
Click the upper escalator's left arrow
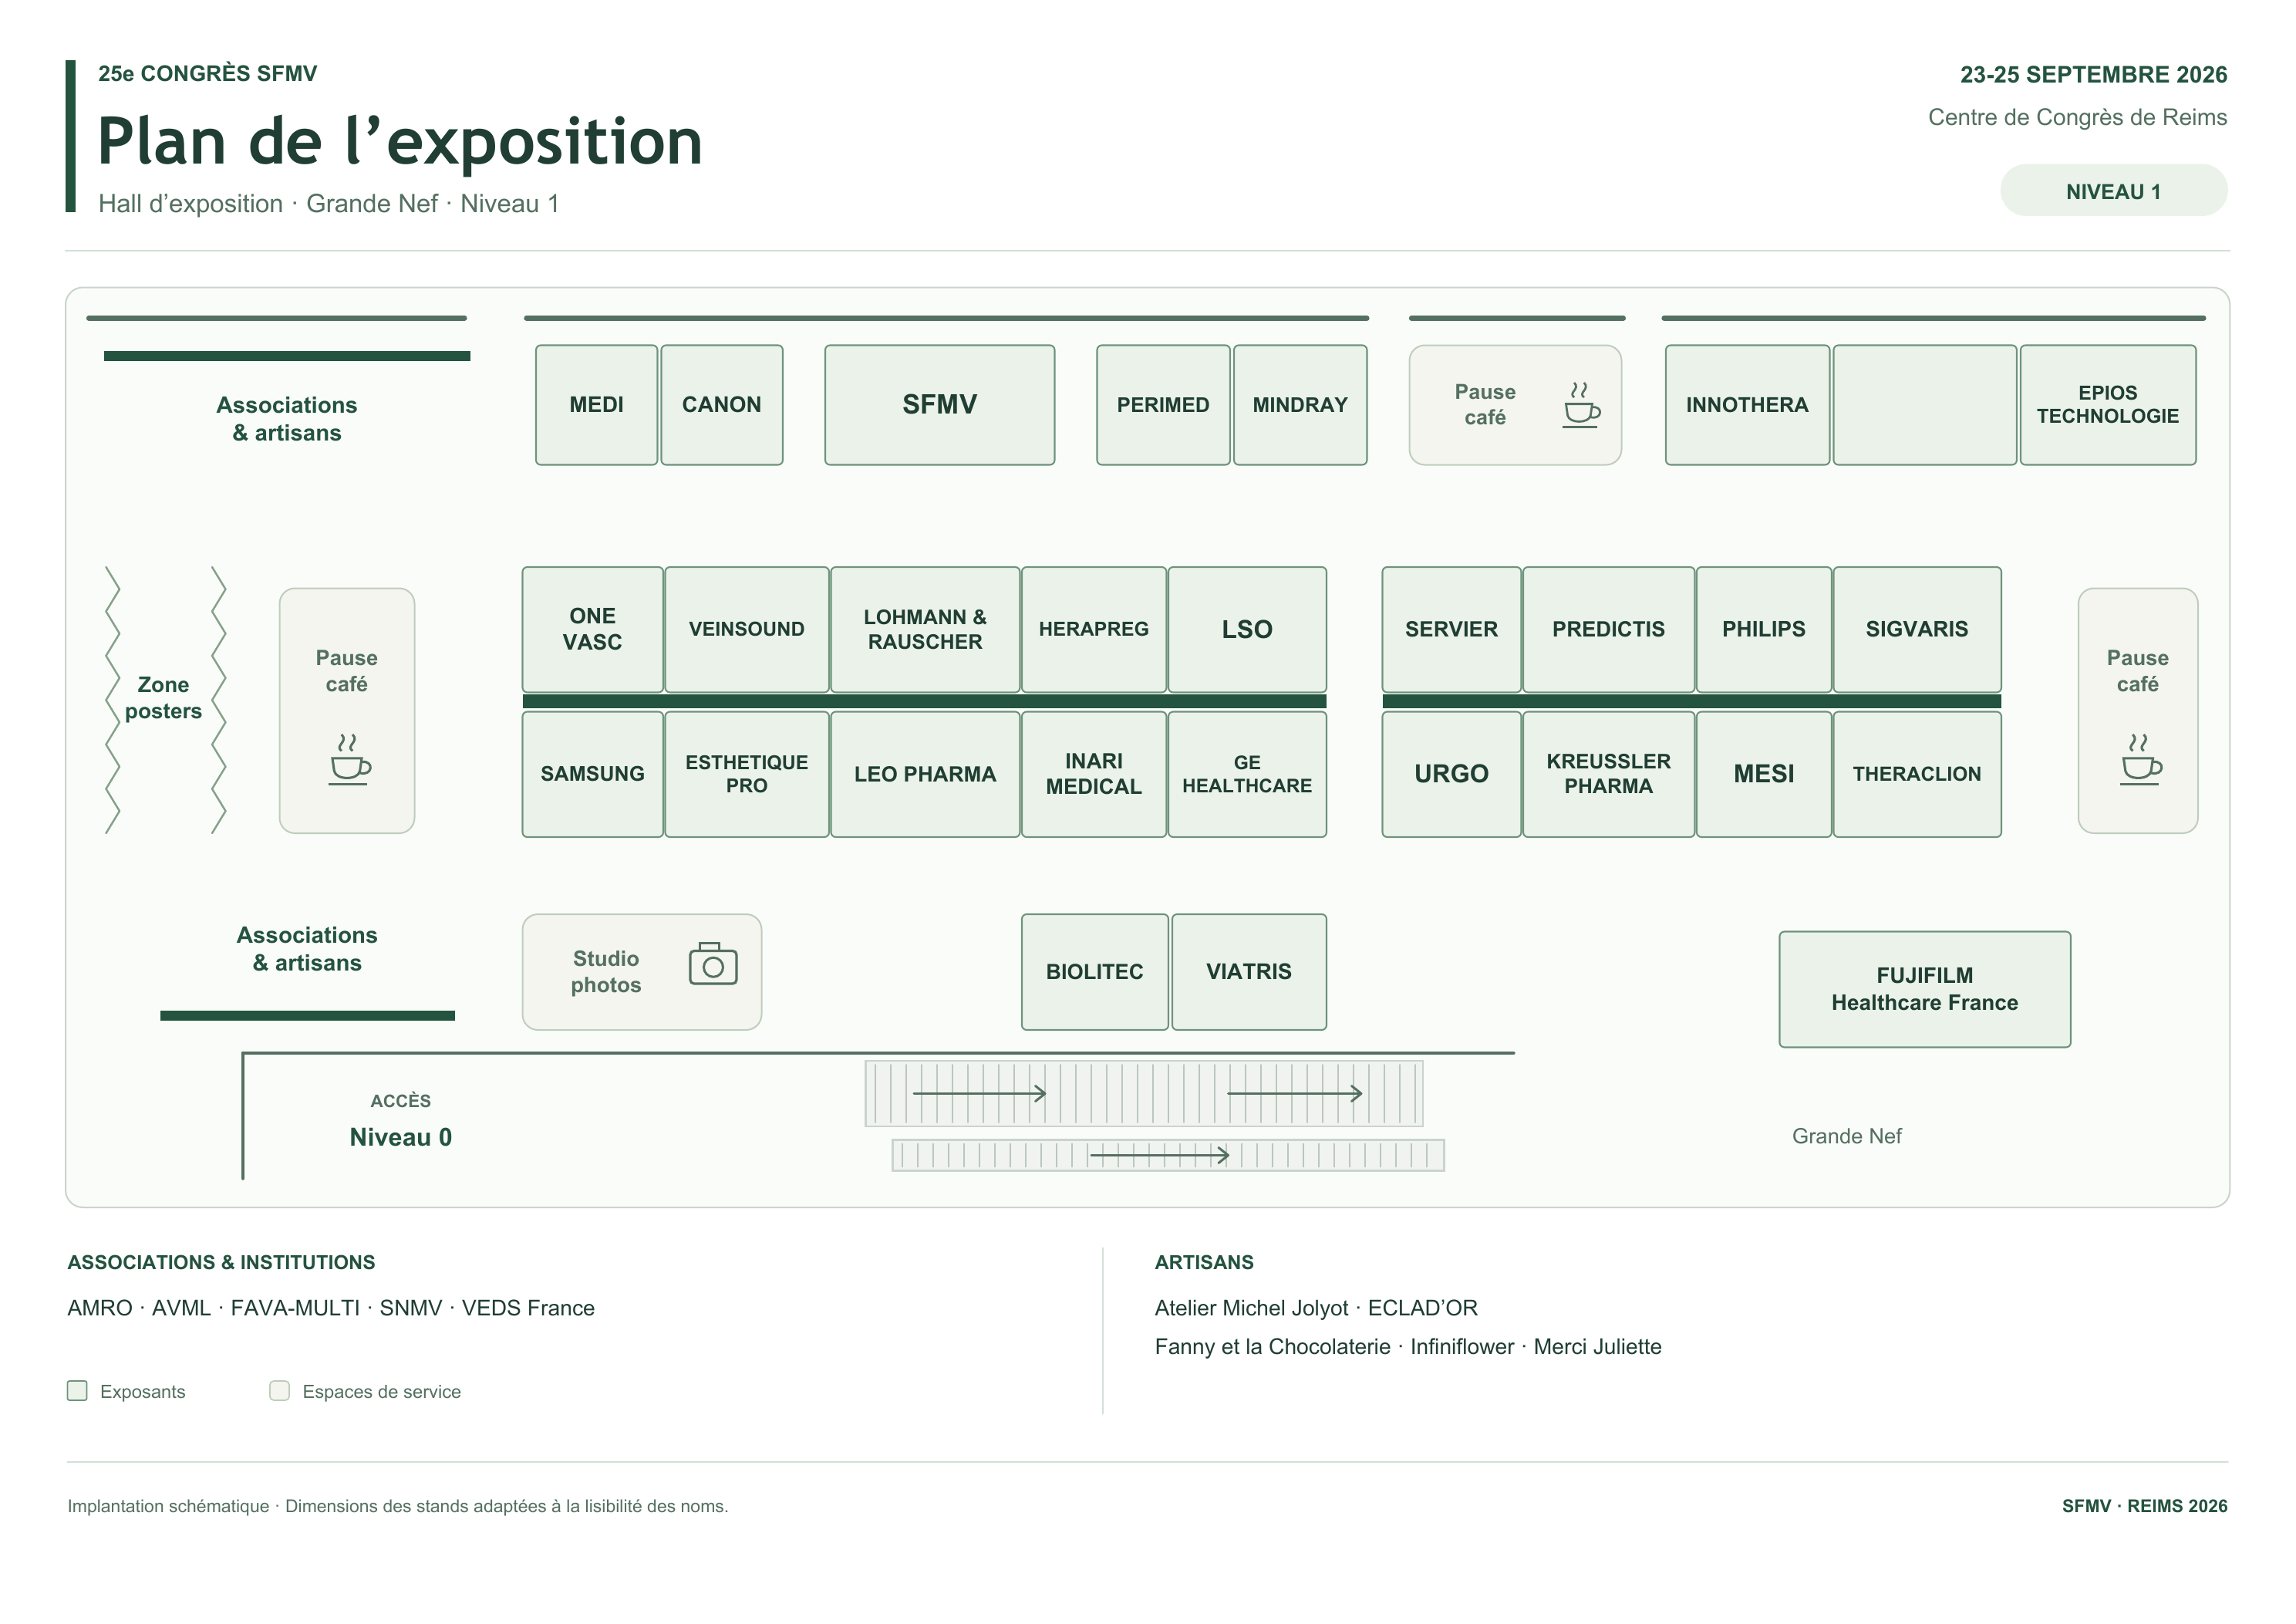coord(979,1094)
